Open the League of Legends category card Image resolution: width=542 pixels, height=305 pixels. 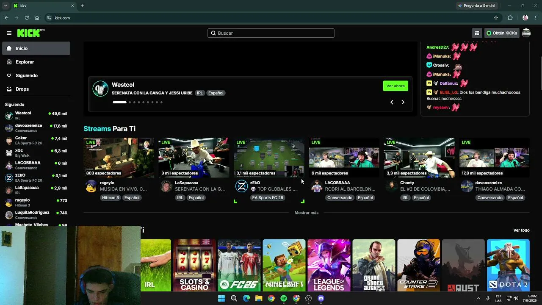[x=329, y=265]
